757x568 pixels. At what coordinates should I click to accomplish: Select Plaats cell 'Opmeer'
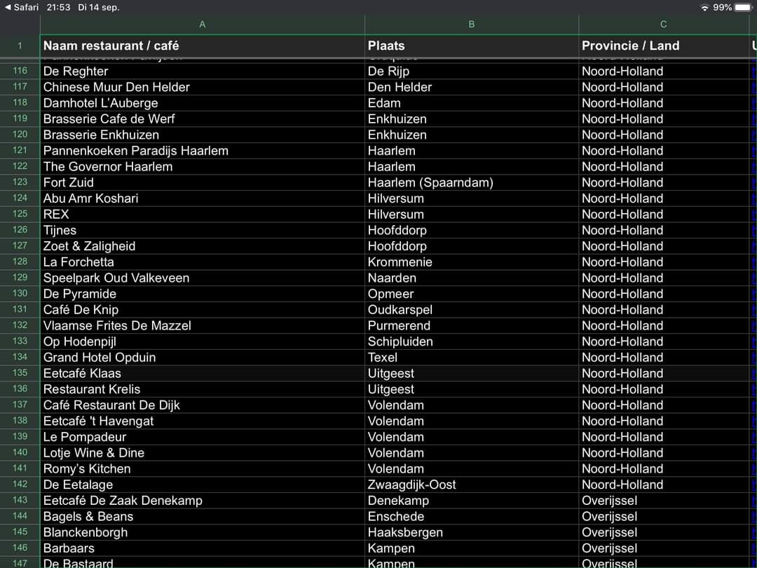click(x=472, y=294)
